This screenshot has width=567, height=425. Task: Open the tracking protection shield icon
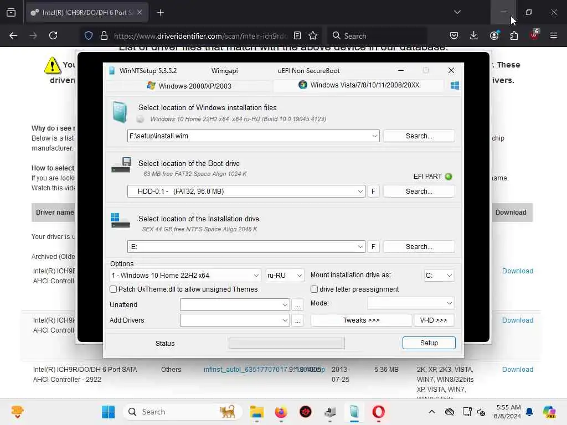(x=89, y=35)
